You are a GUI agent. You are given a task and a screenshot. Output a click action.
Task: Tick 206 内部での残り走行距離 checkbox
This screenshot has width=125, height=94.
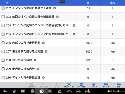coord(3,43)
